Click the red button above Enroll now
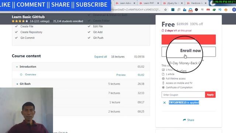 coord(188,40)
